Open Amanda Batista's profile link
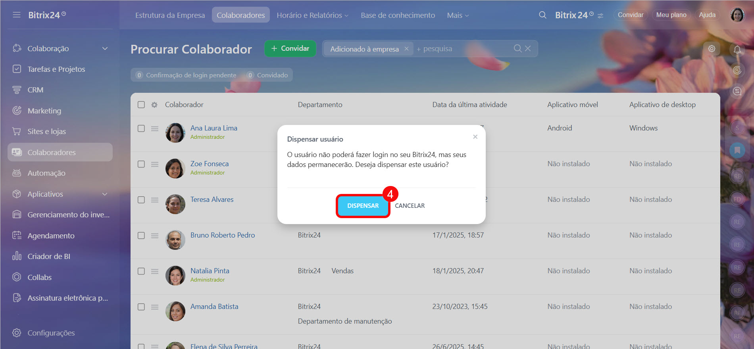 [x=214, y=307]
